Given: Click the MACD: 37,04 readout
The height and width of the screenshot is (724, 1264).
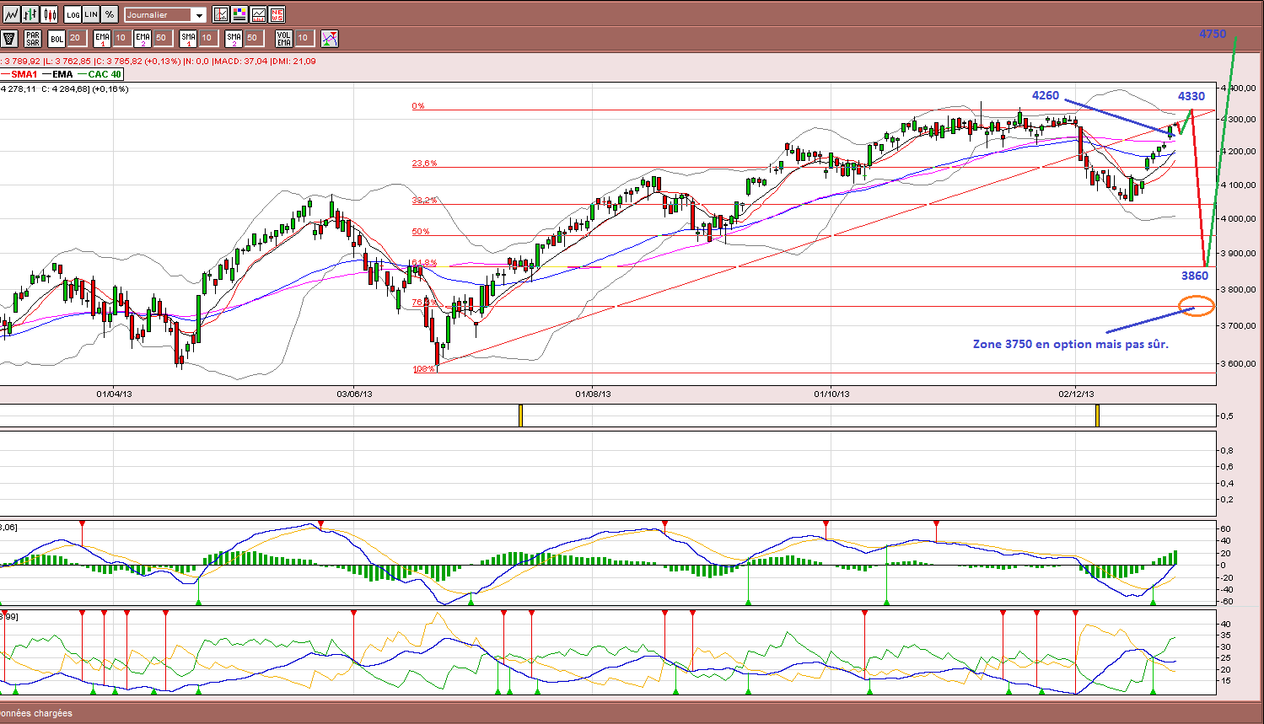Looking at the screenshot, I should pos(239,61).
